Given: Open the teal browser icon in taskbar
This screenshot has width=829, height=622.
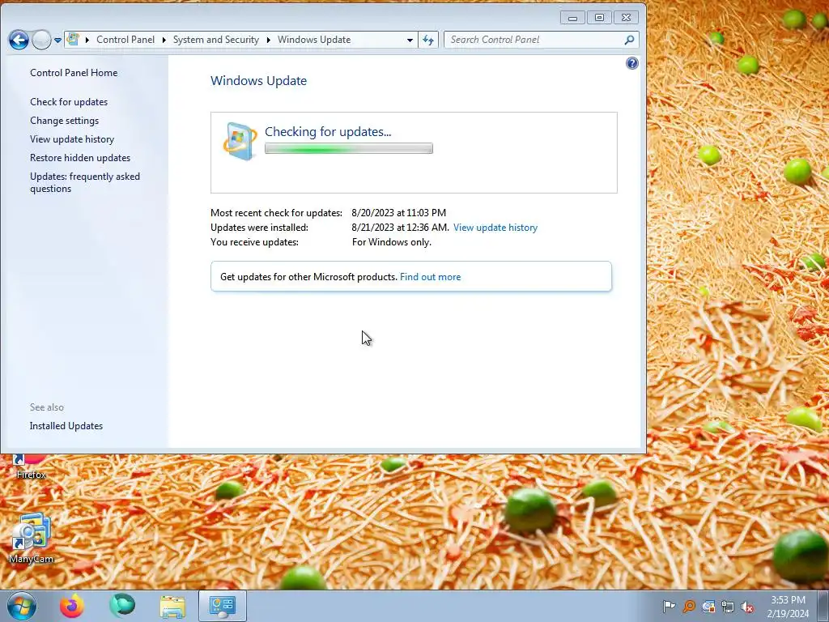Looking at the screenshot, I should click(x=122, y=606).
